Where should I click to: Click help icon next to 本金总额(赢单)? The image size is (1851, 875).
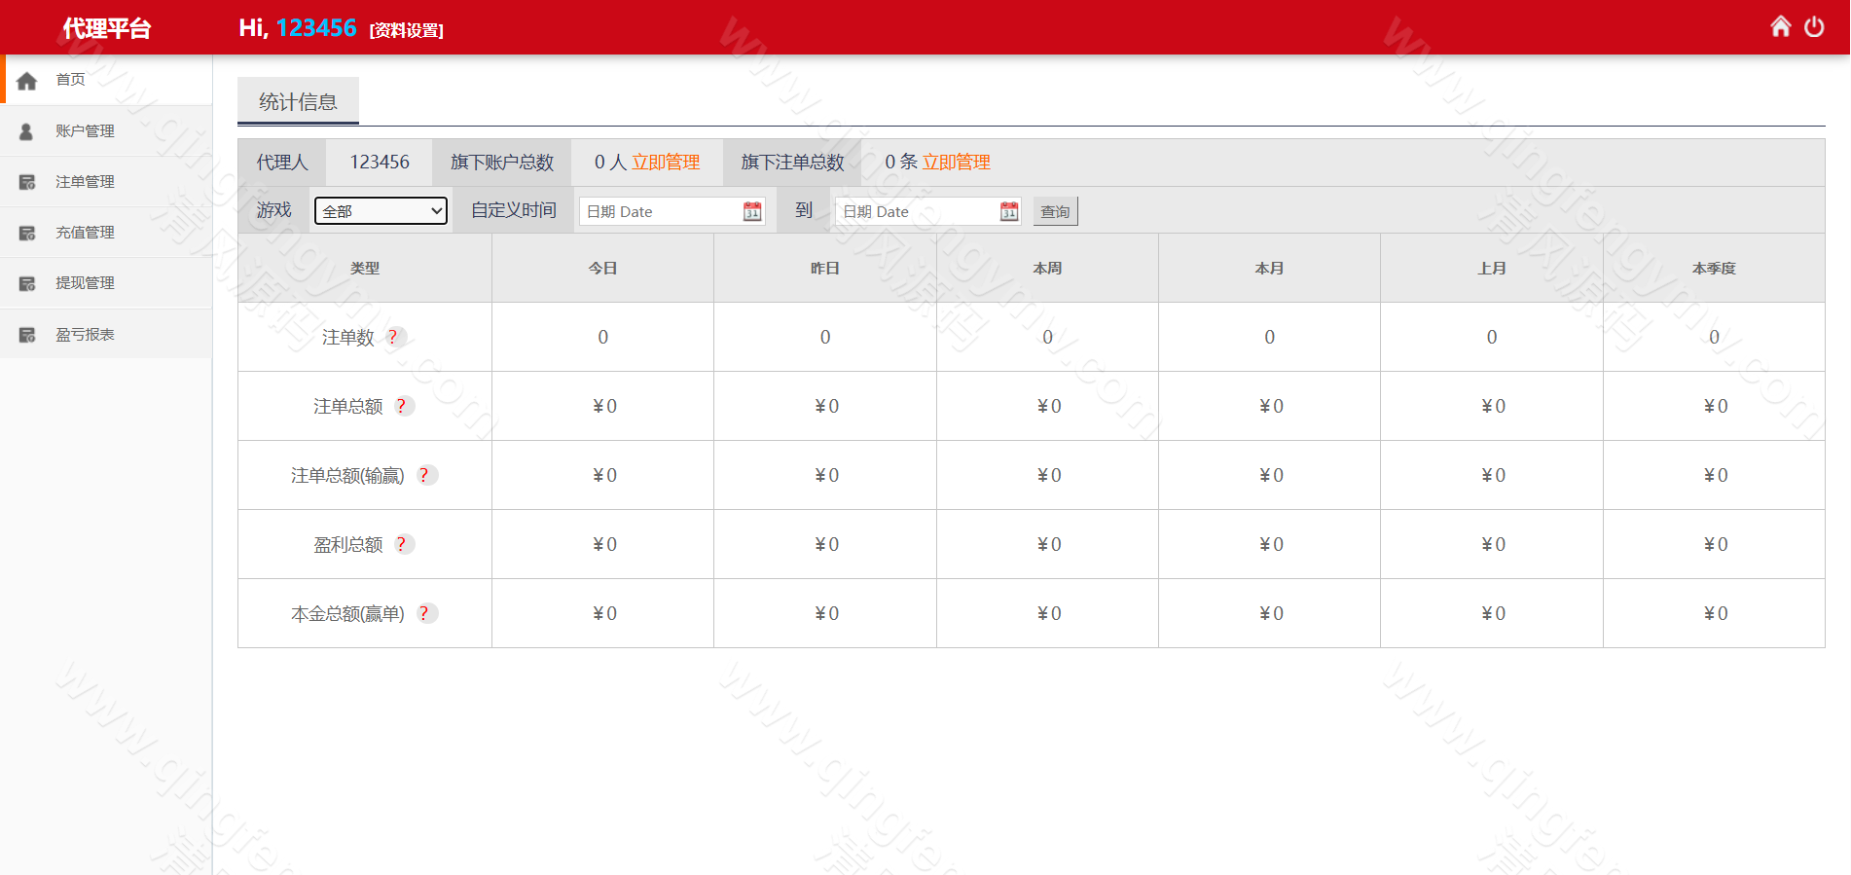424,613
